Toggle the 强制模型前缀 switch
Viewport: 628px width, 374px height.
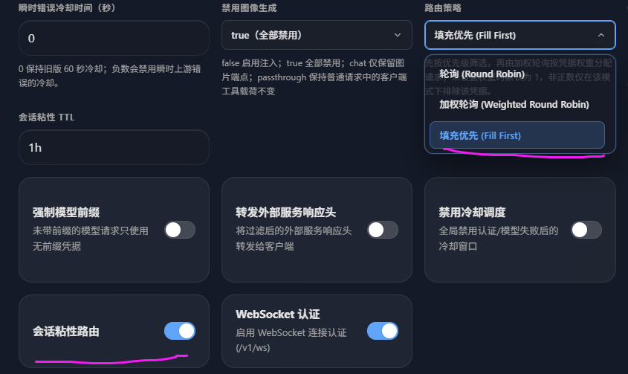(180, 230)
